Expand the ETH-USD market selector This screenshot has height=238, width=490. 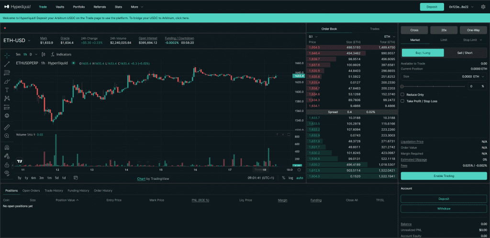(17, 41)
